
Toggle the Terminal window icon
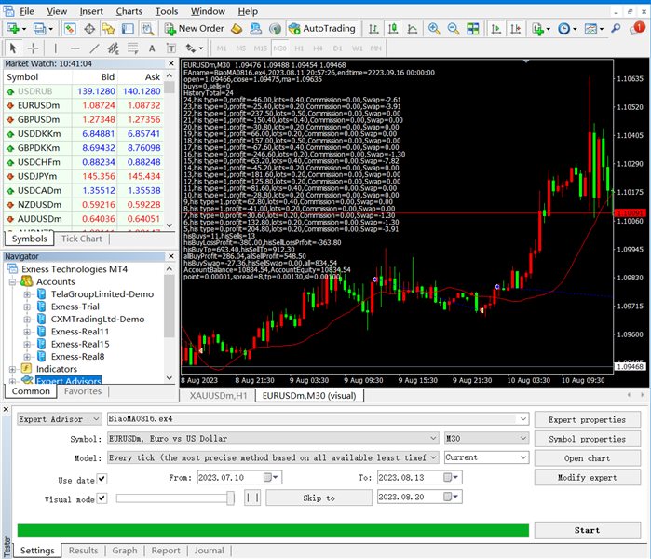128,29
